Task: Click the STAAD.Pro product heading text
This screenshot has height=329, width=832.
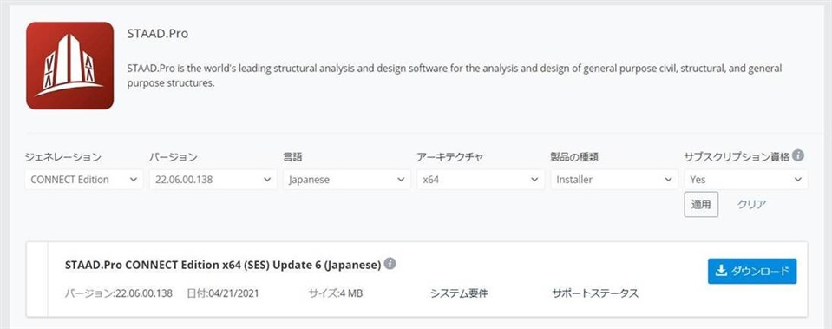Action: (x=158, y=34)
